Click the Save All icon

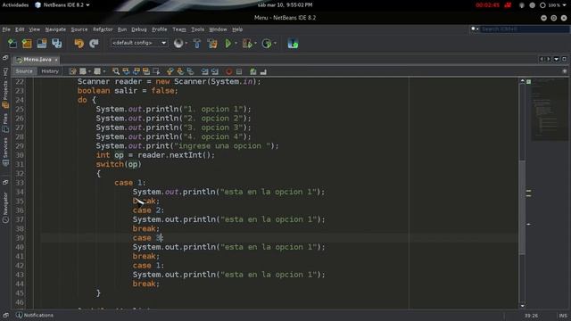coord(57,44)
